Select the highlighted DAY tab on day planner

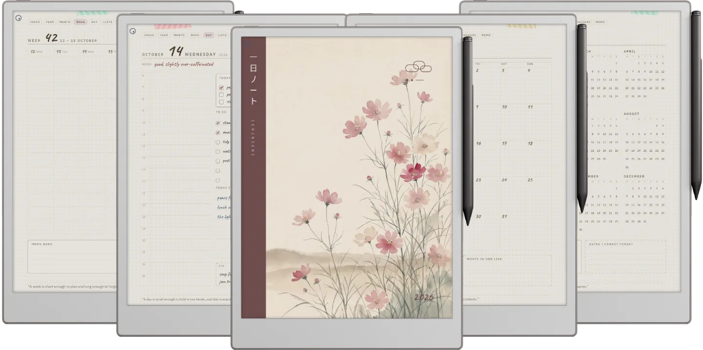209,35
